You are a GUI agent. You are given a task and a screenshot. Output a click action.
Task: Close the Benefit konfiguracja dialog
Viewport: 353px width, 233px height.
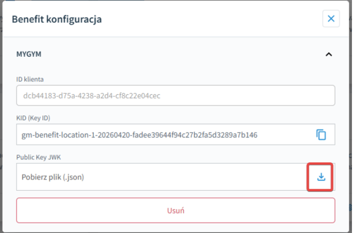tap(331, 18)
